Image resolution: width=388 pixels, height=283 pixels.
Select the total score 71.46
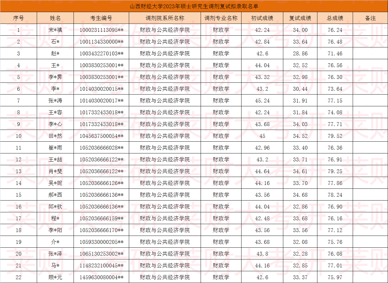coord(335,53)
